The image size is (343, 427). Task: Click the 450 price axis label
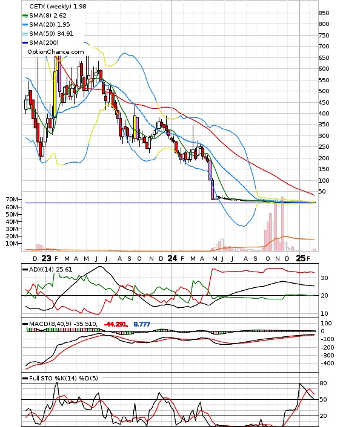[324, 102]
